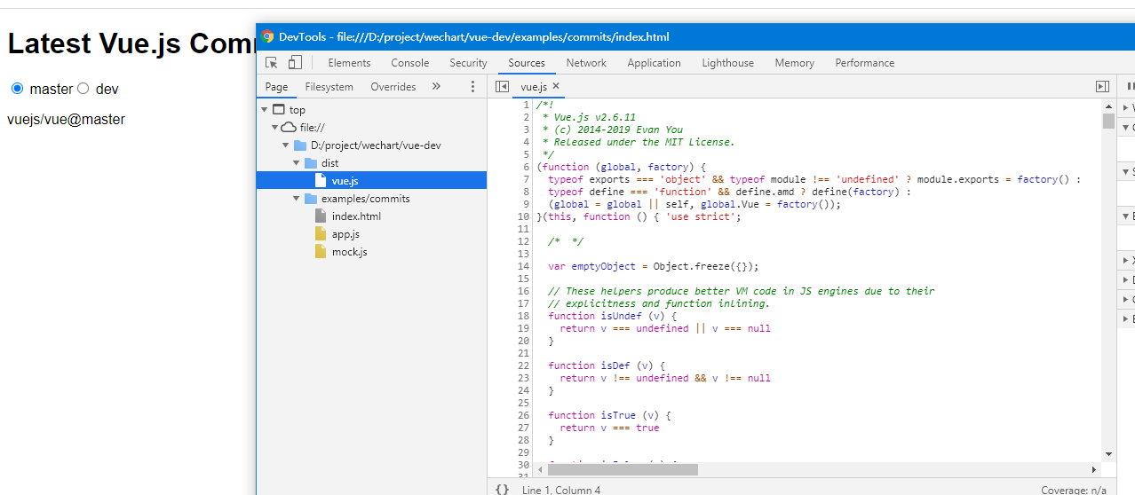Switch to the Filesystem navigator tab
The width and height of the screenshot is (1135, 495).
(x=329, y=86)
